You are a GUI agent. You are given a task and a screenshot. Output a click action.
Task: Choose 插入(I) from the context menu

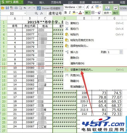click(x=74, y=52)
